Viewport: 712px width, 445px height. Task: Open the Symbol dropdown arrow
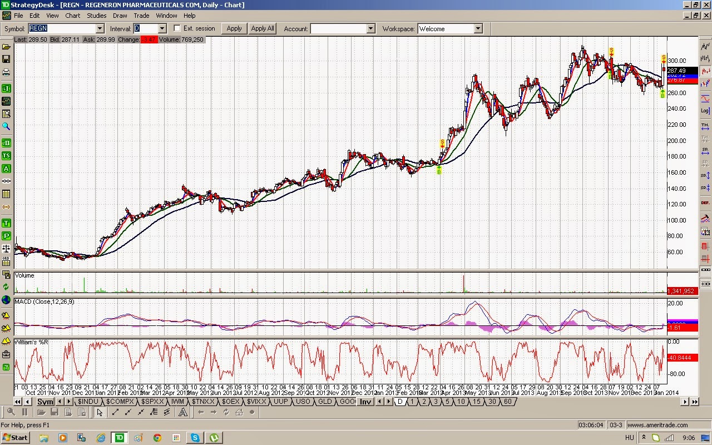pos(100,28)
